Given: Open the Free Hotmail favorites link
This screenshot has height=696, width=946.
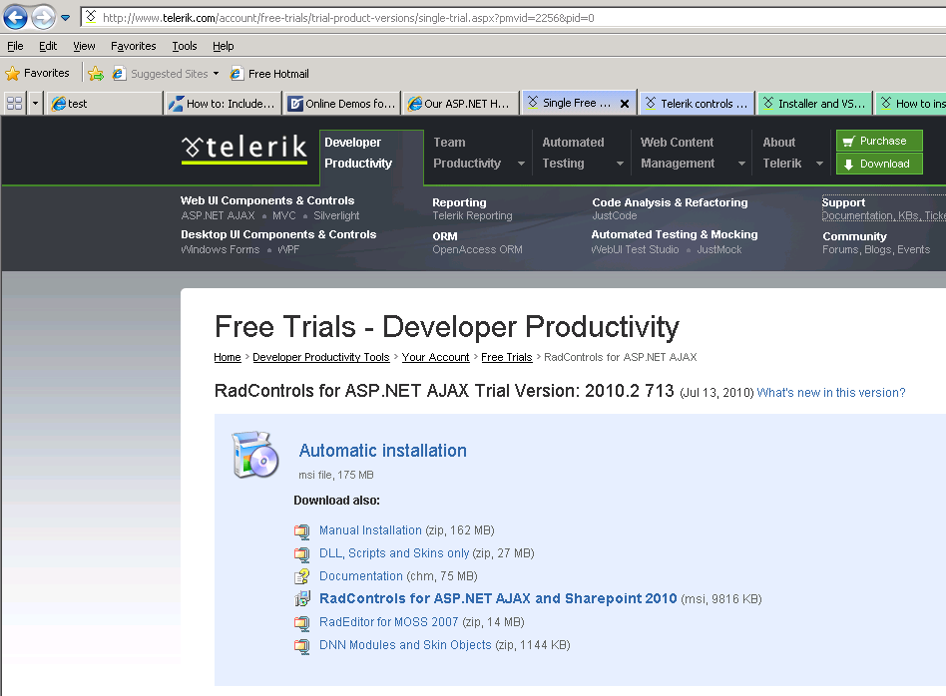Looking at the screenshot, I should (269, 74).
